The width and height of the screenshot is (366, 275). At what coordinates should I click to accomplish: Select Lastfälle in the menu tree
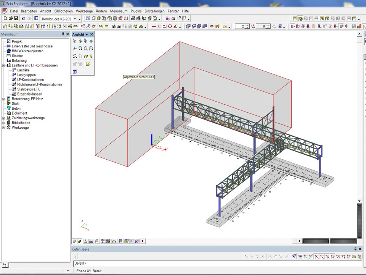click(23, 70)
